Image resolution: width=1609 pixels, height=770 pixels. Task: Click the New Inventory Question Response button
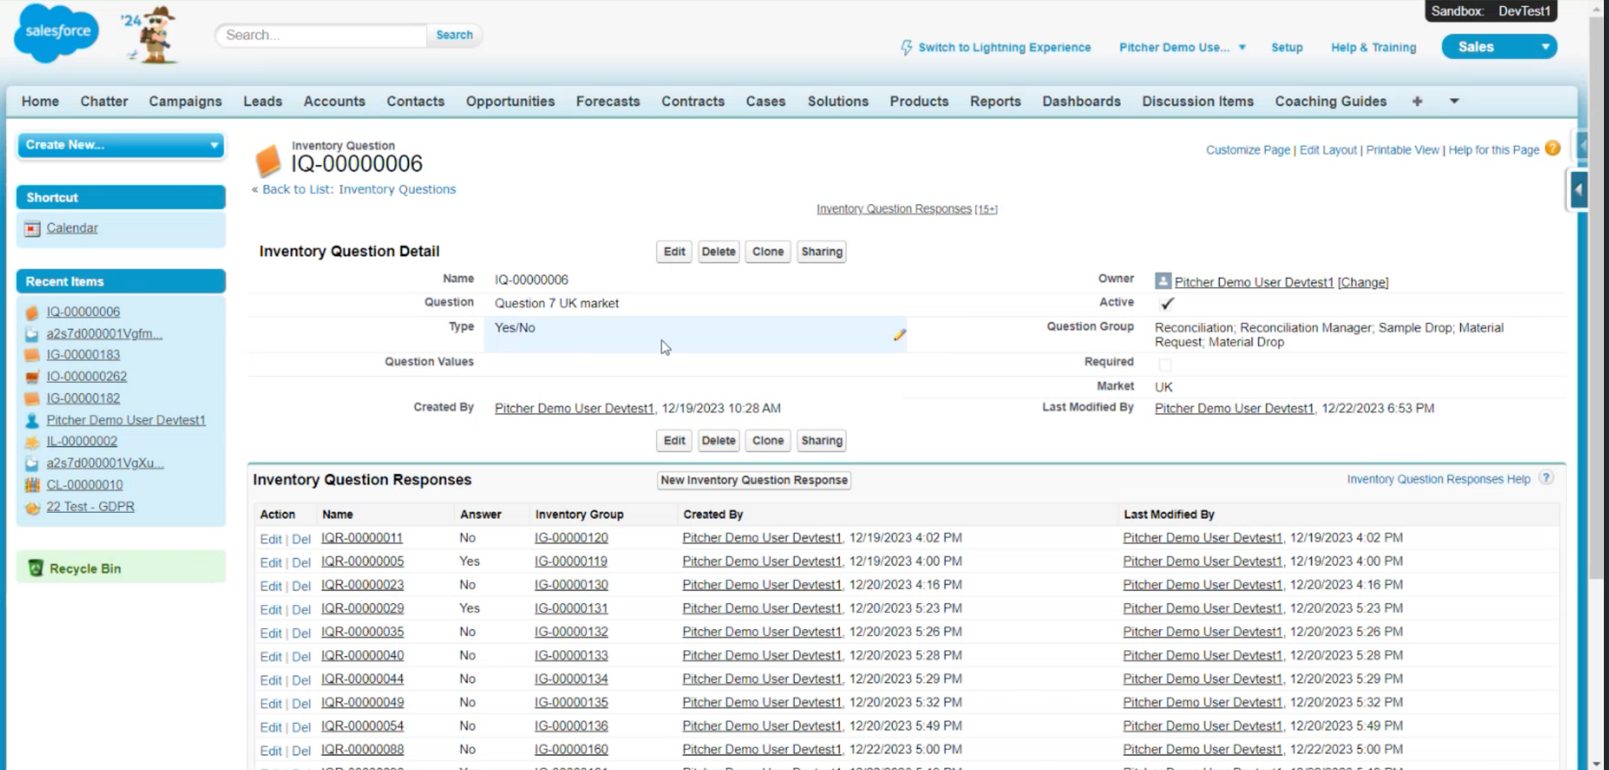pyautogui.click(x=754, y=480)
